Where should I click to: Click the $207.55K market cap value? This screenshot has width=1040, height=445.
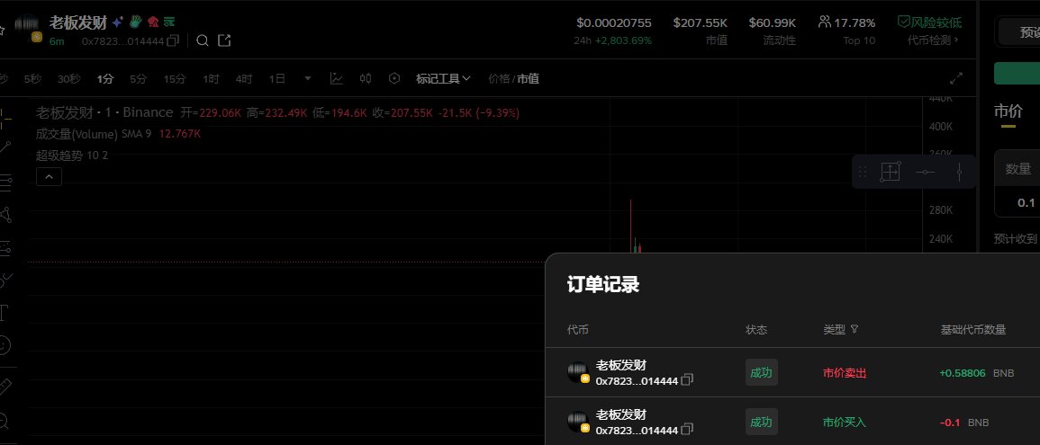[x=701, y=23]
